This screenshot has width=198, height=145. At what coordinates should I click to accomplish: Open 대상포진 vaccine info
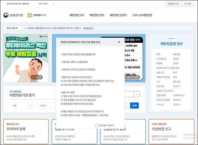(177, 100)
